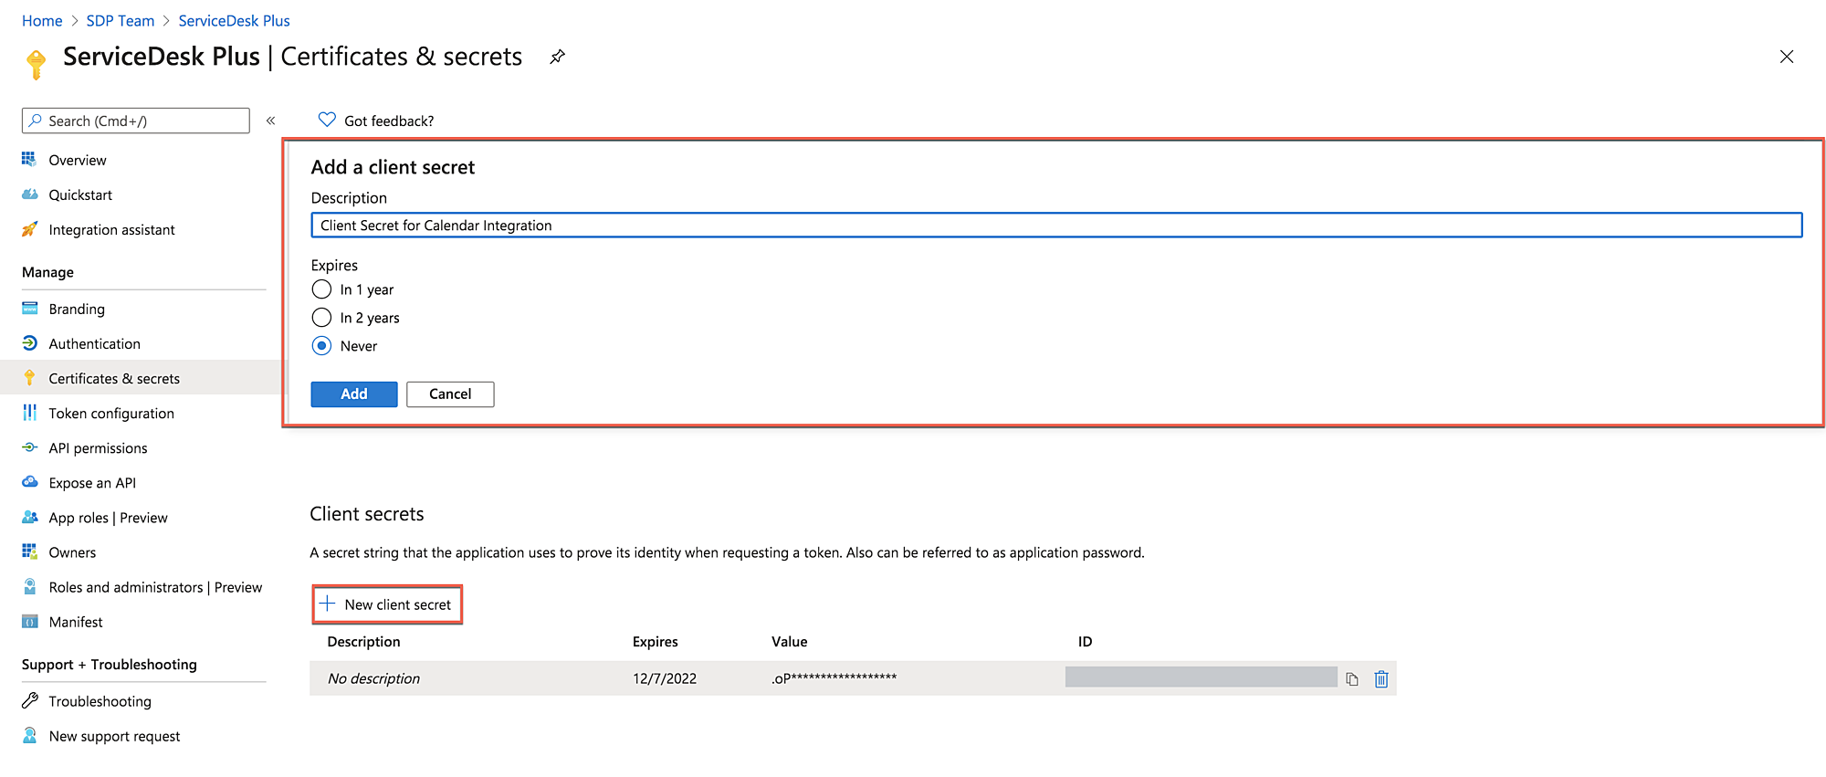Viewport: 1826px width, 777px height.
Task: Click the New support request person icon
Action: click(29, 735)
